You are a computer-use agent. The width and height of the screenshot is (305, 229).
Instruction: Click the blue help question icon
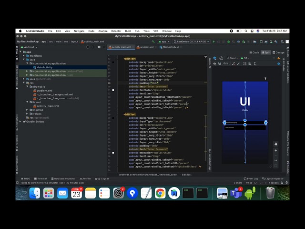[x=278, y=63]
